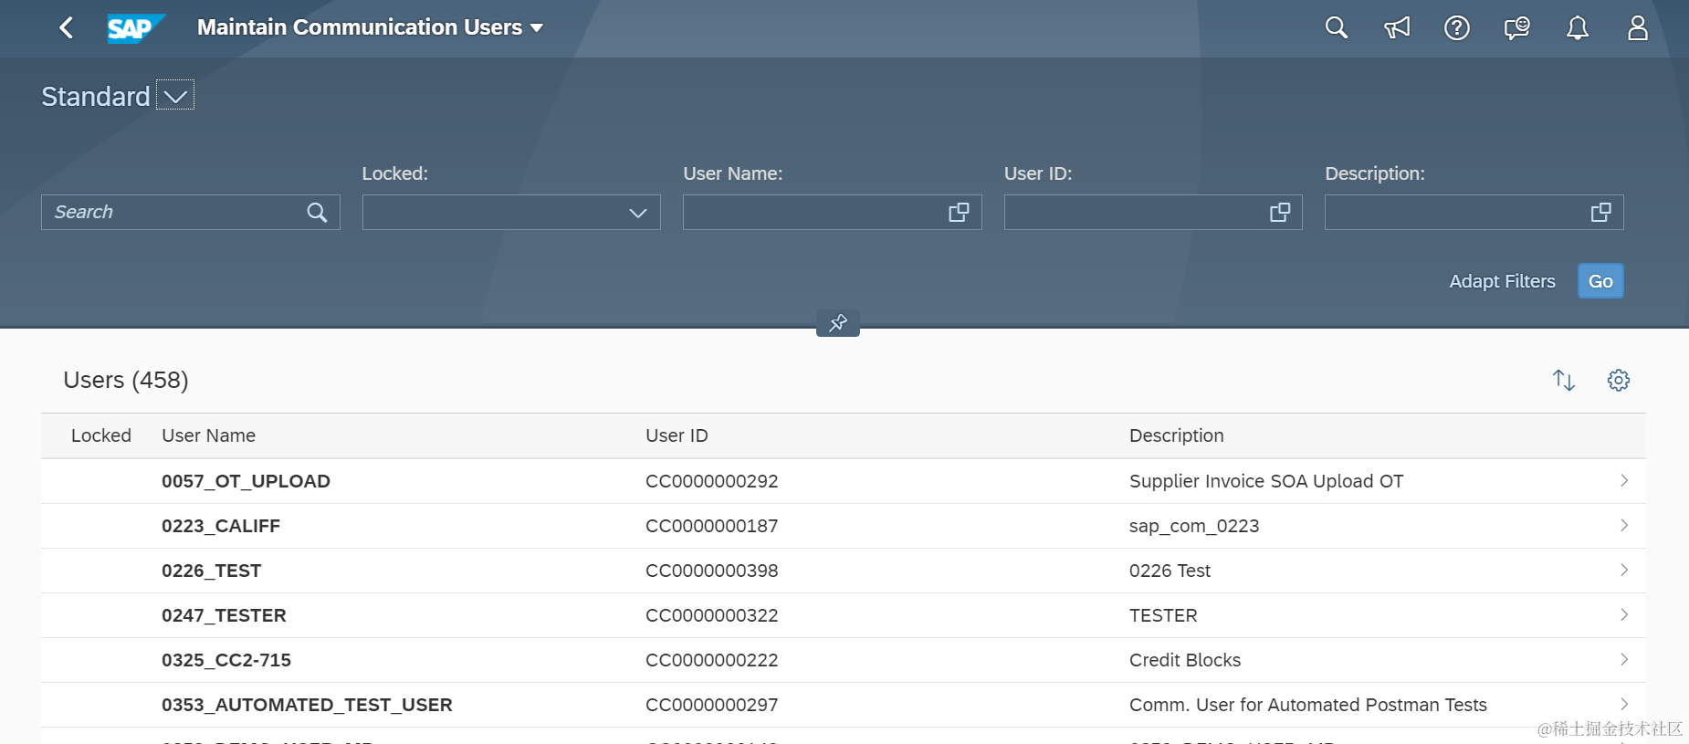Image resolution: width=1689 pixels, height=744 pixels.
Task: Open the Standard variant dropdown
Action: pos(175,96)
